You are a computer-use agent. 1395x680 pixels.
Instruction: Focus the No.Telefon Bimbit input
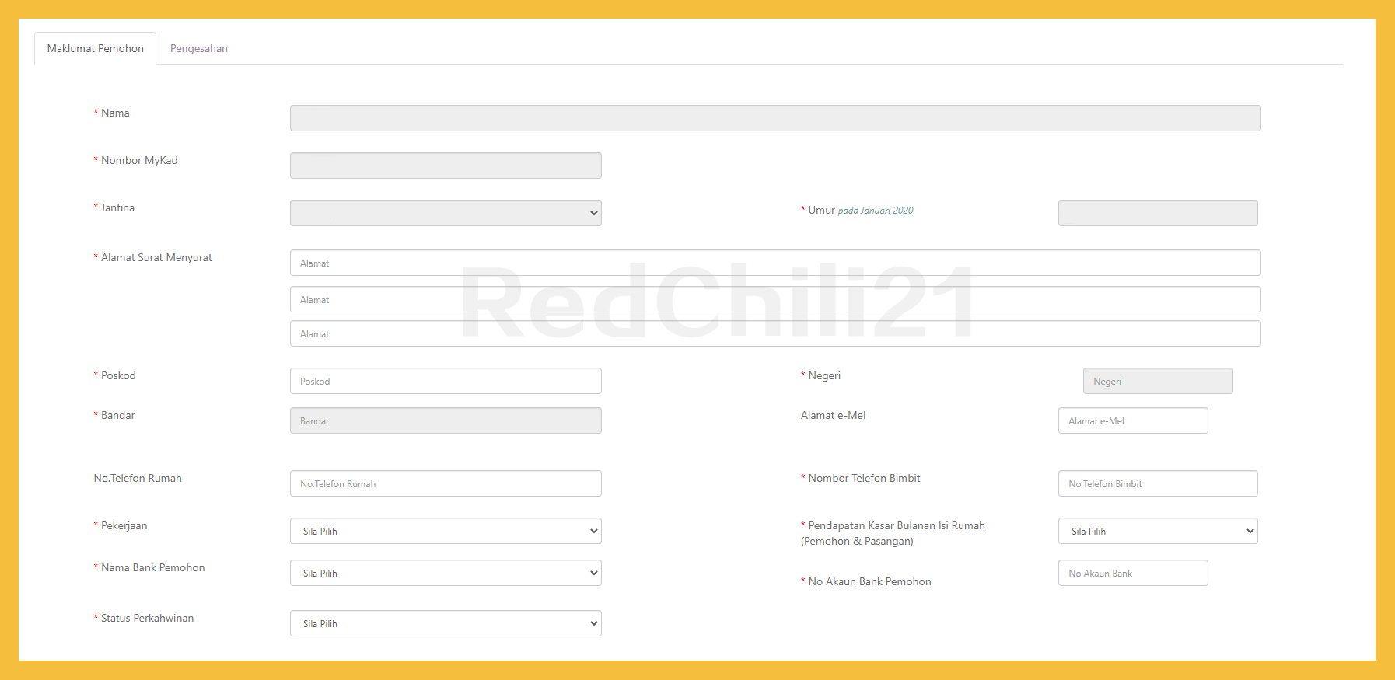[1157, 483]
